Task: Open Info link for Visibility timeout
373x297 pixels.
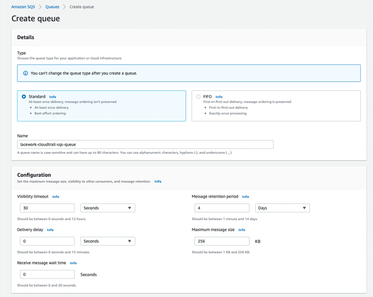Action: click(56, 197)
